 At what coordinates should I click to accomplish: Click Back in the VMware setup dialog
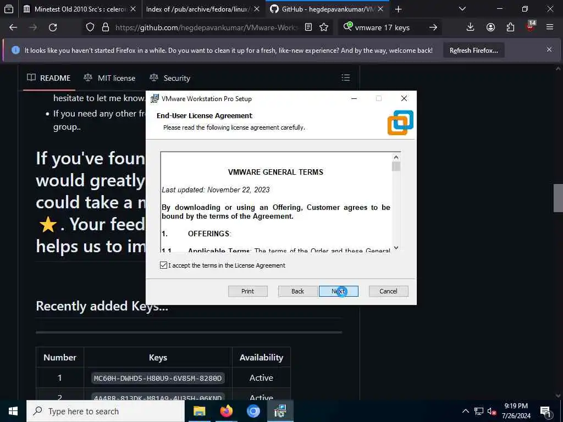coord(297,291)
